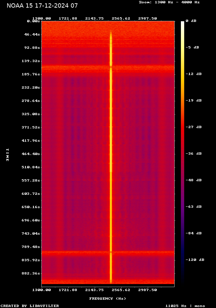Select the -120 dB color scale label
This screenshot has width=216, height=308.
tap(195, 260)
